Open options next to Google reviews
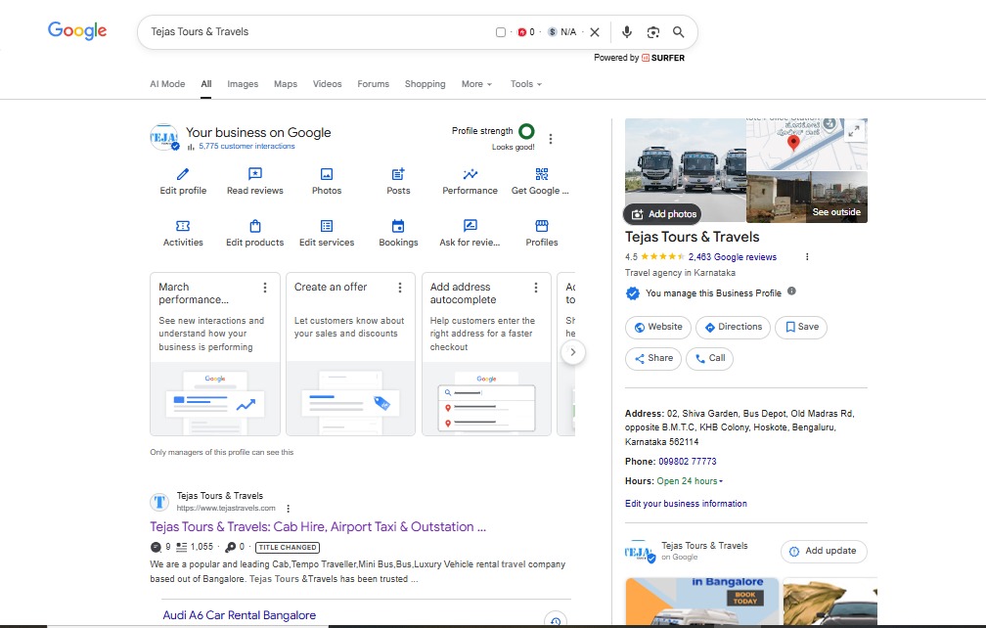Screen dimensions: 986x628 coord(807,257)
